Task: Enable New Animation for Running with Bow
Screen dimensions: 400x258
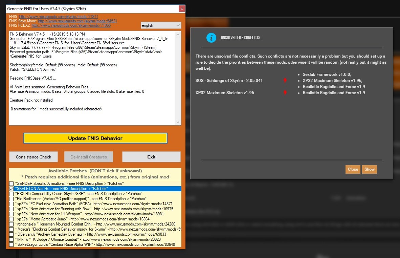Action: coord(12,209)
